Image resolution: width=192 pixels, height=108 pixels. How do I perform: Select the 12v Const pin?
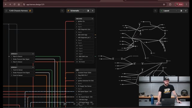(x=85, y=62)
